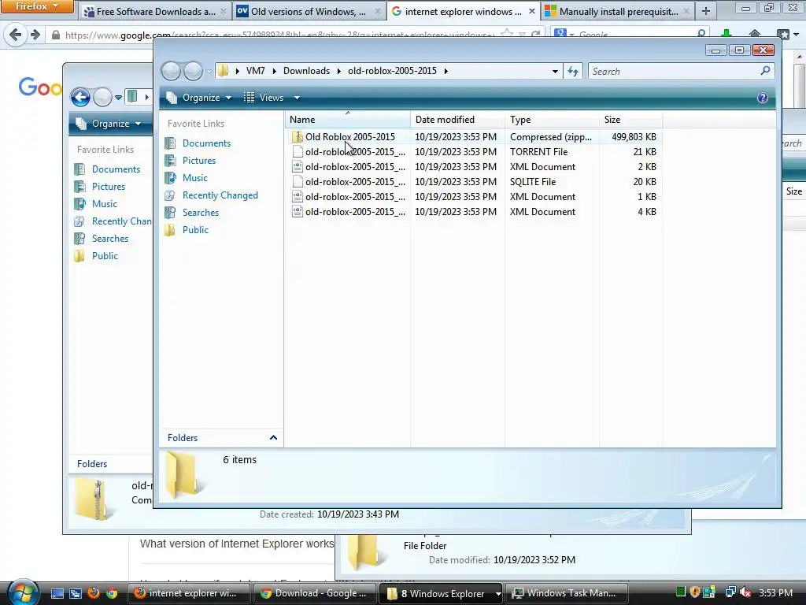Expand arrow after old-roblox-2005-2015 breadcrumb

pyautogui.click(x=446, y=71)
